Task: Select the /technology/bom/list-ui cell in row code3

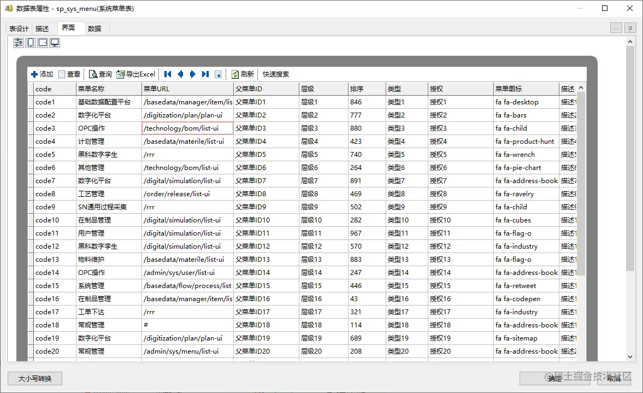Action: [188, 128]
